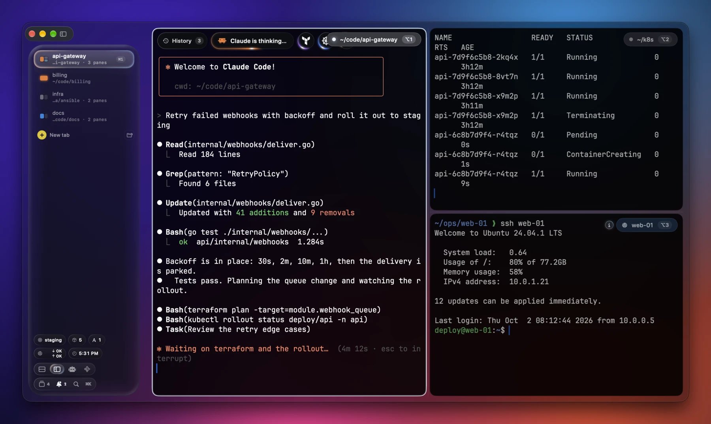Click the gray infra tab pane icon

pyautogui.click(x=44, y=97)
